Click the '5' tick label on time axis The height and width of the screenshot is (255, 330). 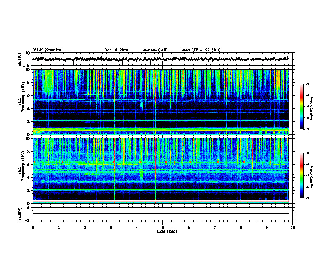click(163, 227)
